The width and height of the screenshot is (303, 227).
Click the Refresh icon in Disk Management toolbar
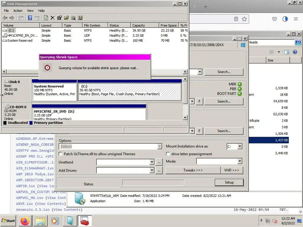(46, 18)
